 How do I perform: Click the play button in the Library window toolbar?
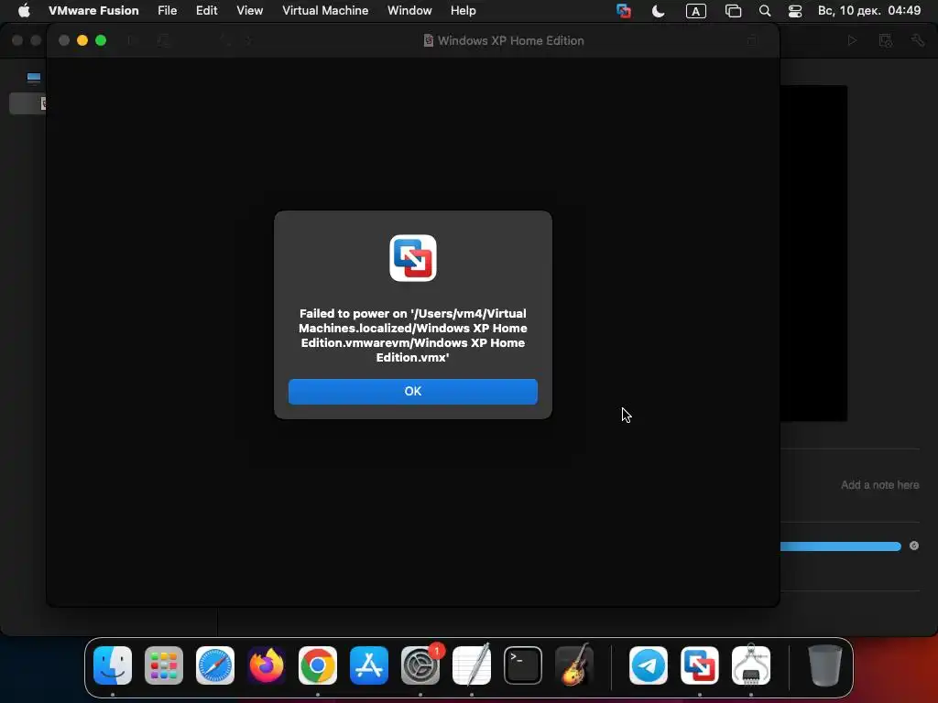pos(852,40)
